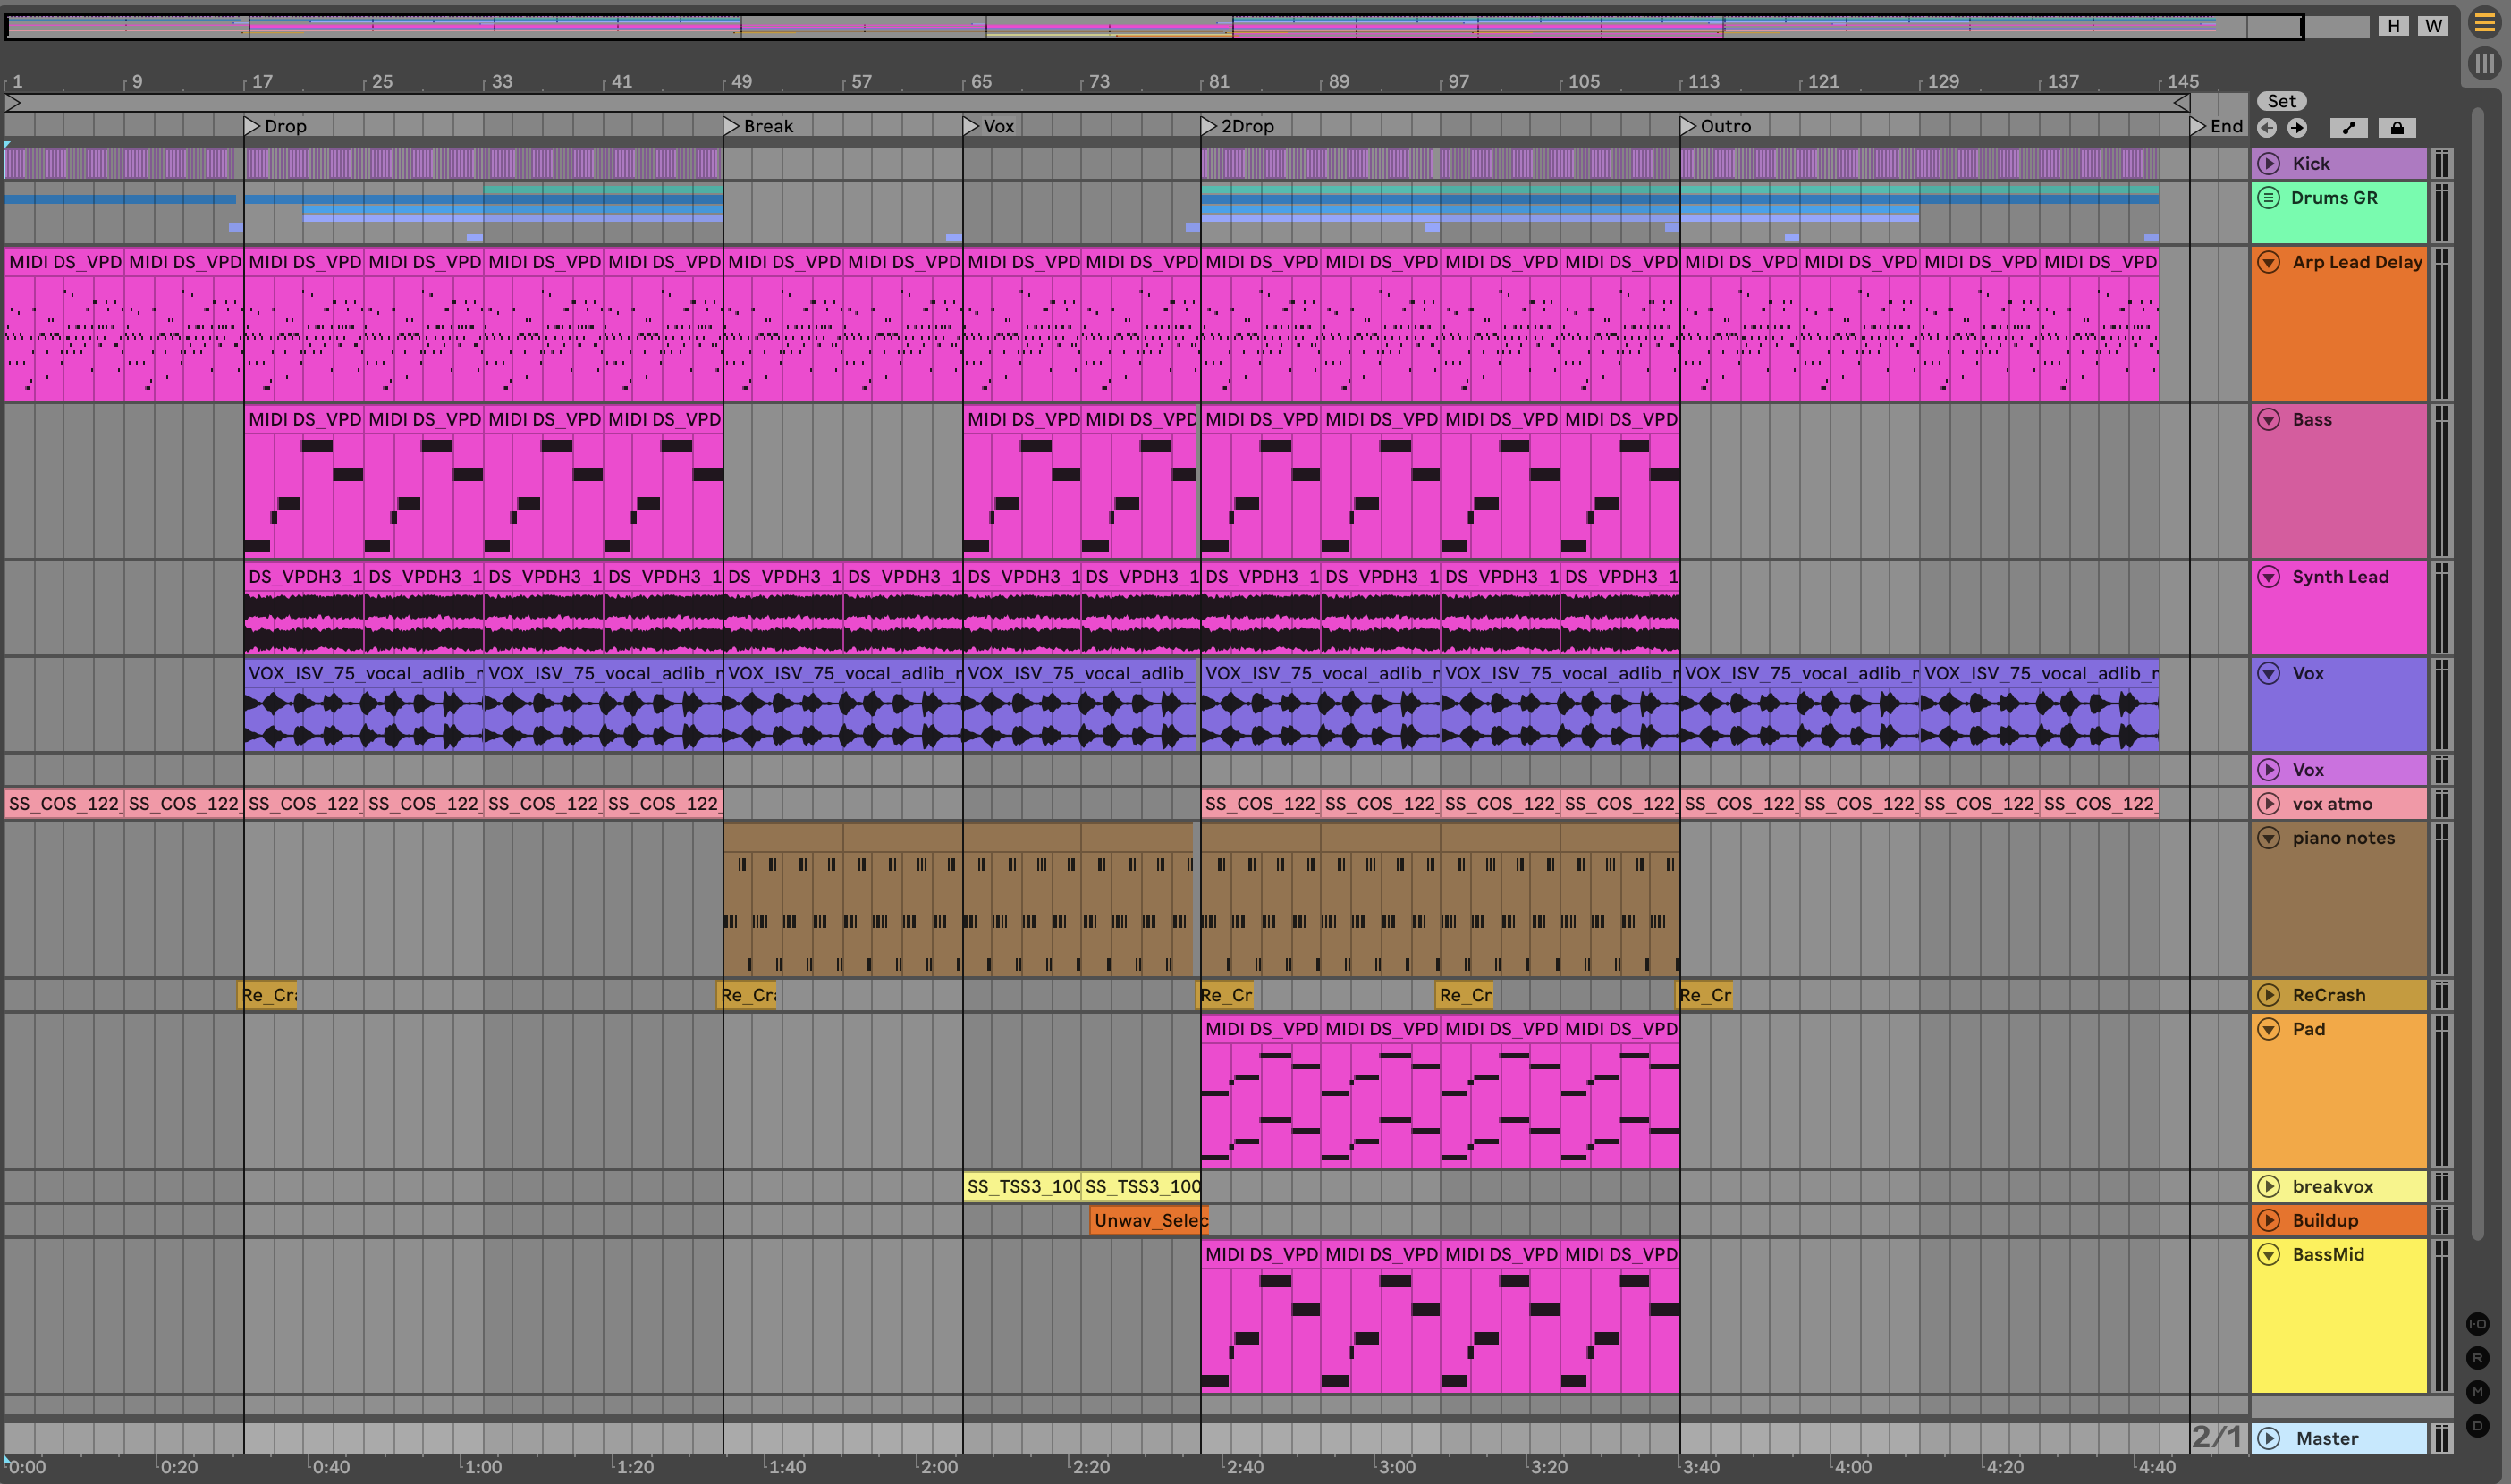Jump to the next locator with the right arrow
2511x1484 pixels.
tap(2297, 128)
